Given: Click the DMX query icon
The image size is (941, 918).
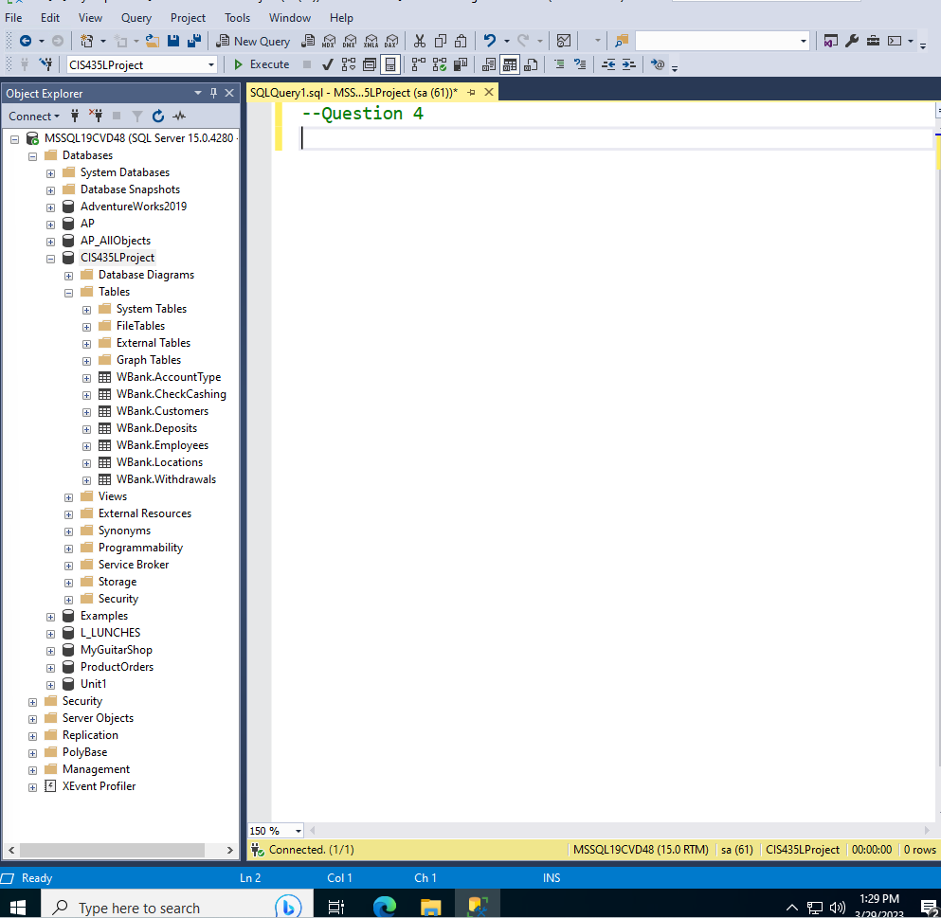Looking at the screenshot, I should point(350,41).
